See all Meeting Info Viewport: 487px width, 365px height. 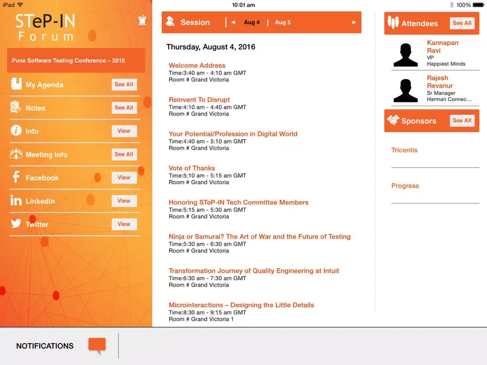124,154
